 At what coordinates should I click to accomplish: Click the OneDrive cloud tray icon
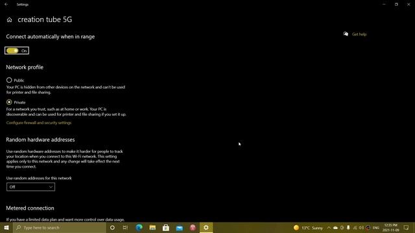coord(335,227)
